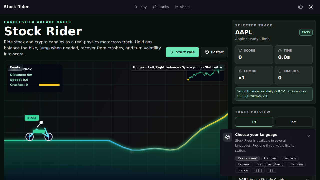The height and width of the screenshot is (180, 320).
Task: Click the Stock Rider logo in header
Action: [16, 7]
